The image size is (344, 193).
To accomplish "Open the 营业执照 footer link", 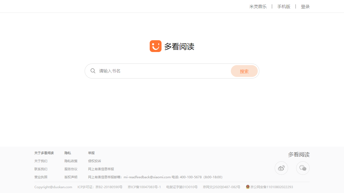I will coord(41,177).
